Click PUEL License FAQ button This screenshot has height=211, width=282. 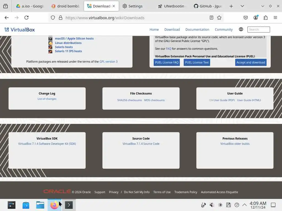[167, 62]
